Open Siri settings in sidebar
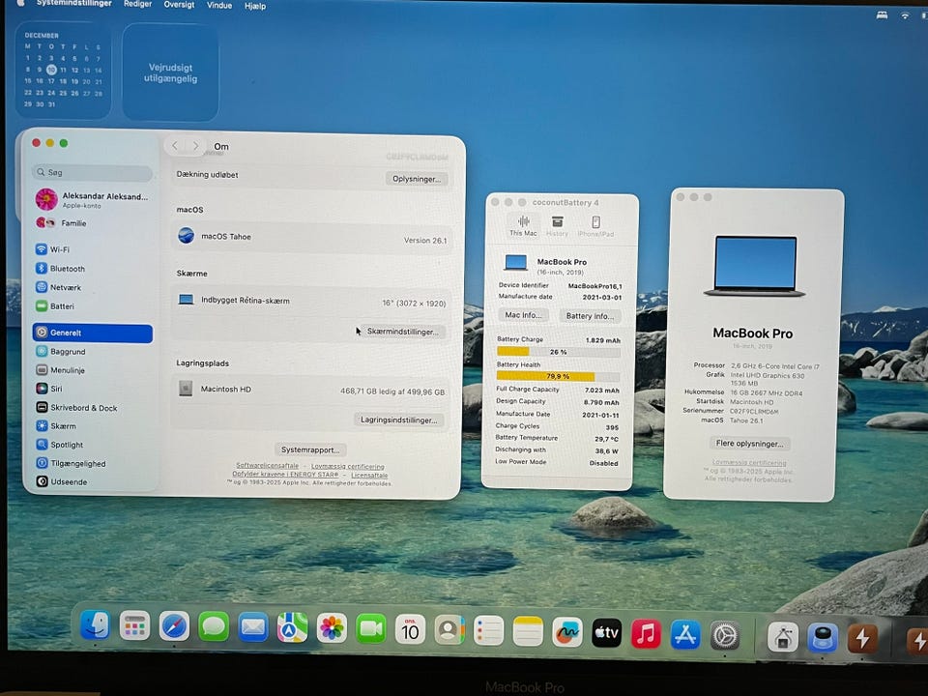Screen dimensions: 928x696 (x=92, y=389)
